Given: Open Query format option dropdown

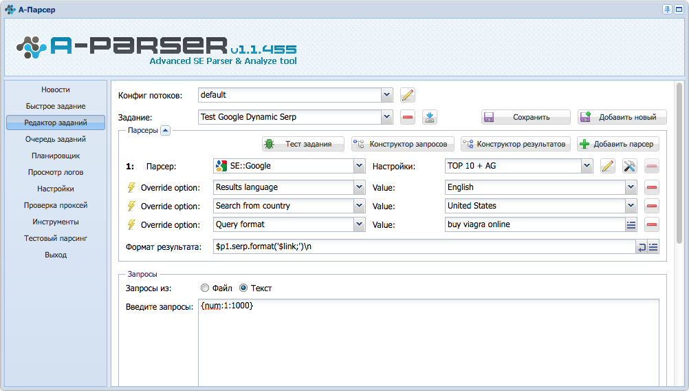Looking at the screenshot, I should pyautogui.click(x=360, y=224).
